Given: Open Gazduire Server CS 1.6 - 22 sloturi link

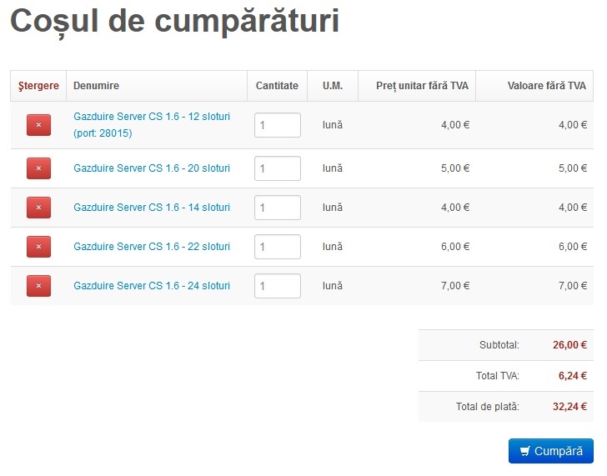Looking at the screenshot, I should 152,247.
